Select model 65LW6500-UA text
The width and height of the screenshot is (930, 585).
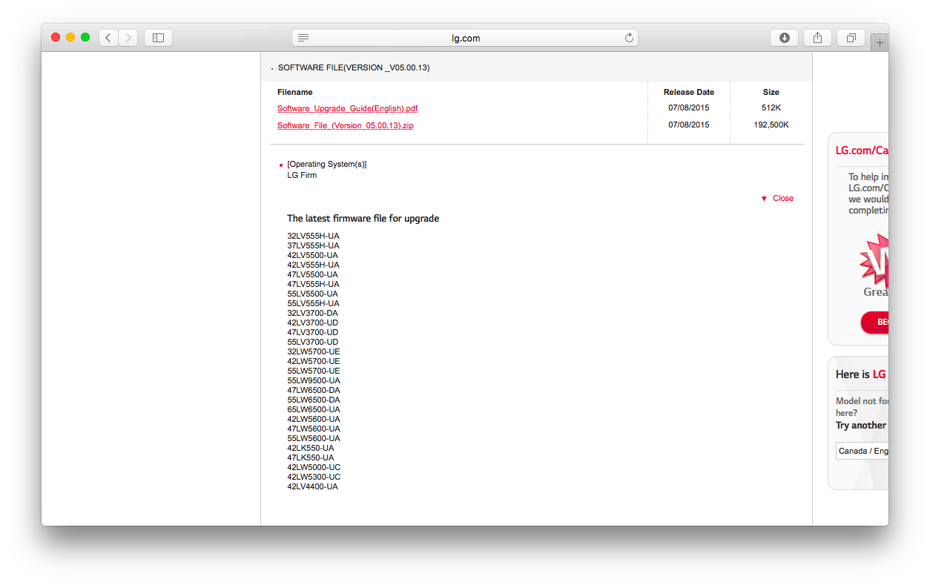314,409
